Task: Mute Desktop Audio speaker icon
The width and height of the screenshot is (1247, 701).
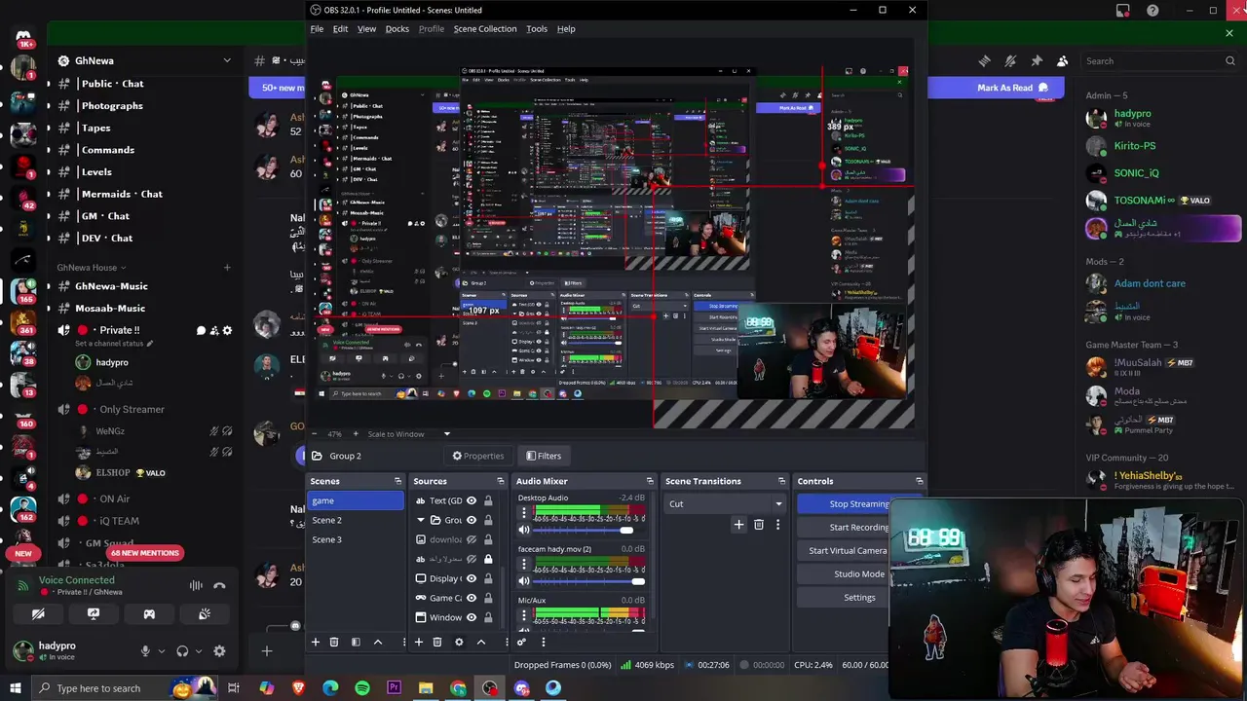Action: point(524,530)
